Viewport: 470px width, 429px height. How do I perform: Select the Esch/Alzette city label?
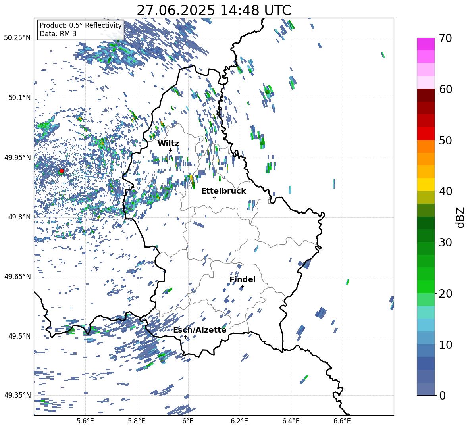pyautogui.click(x=200, y=330)
